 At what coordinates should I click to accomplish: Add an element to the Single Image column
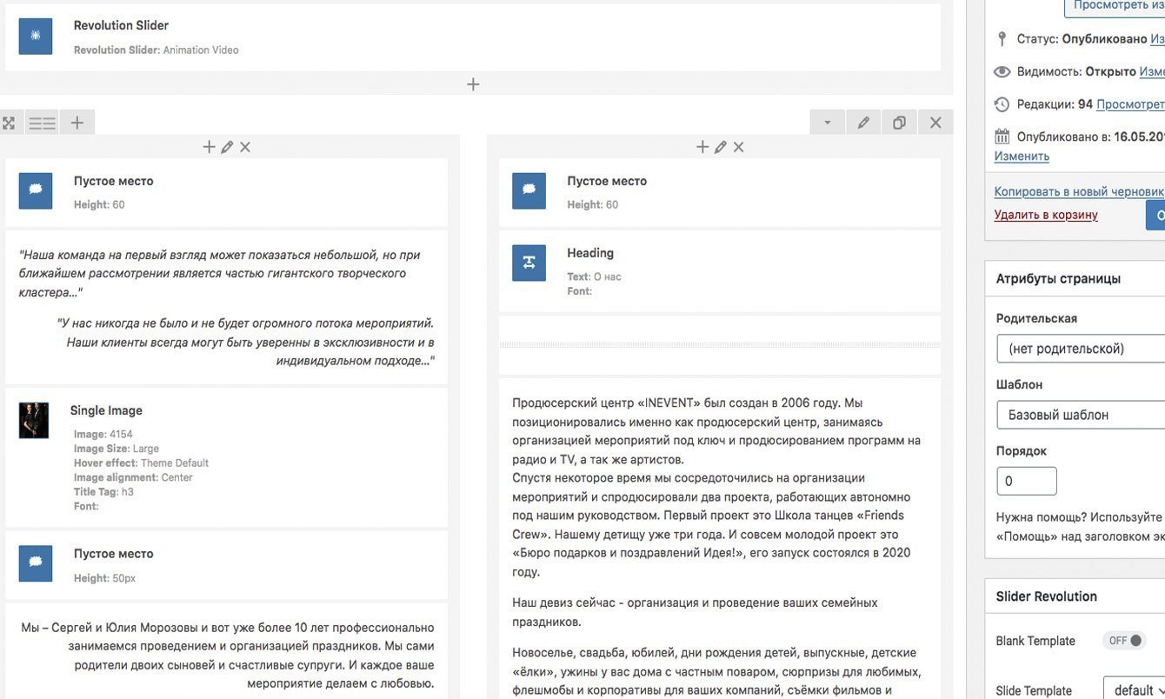pos(209,147)
